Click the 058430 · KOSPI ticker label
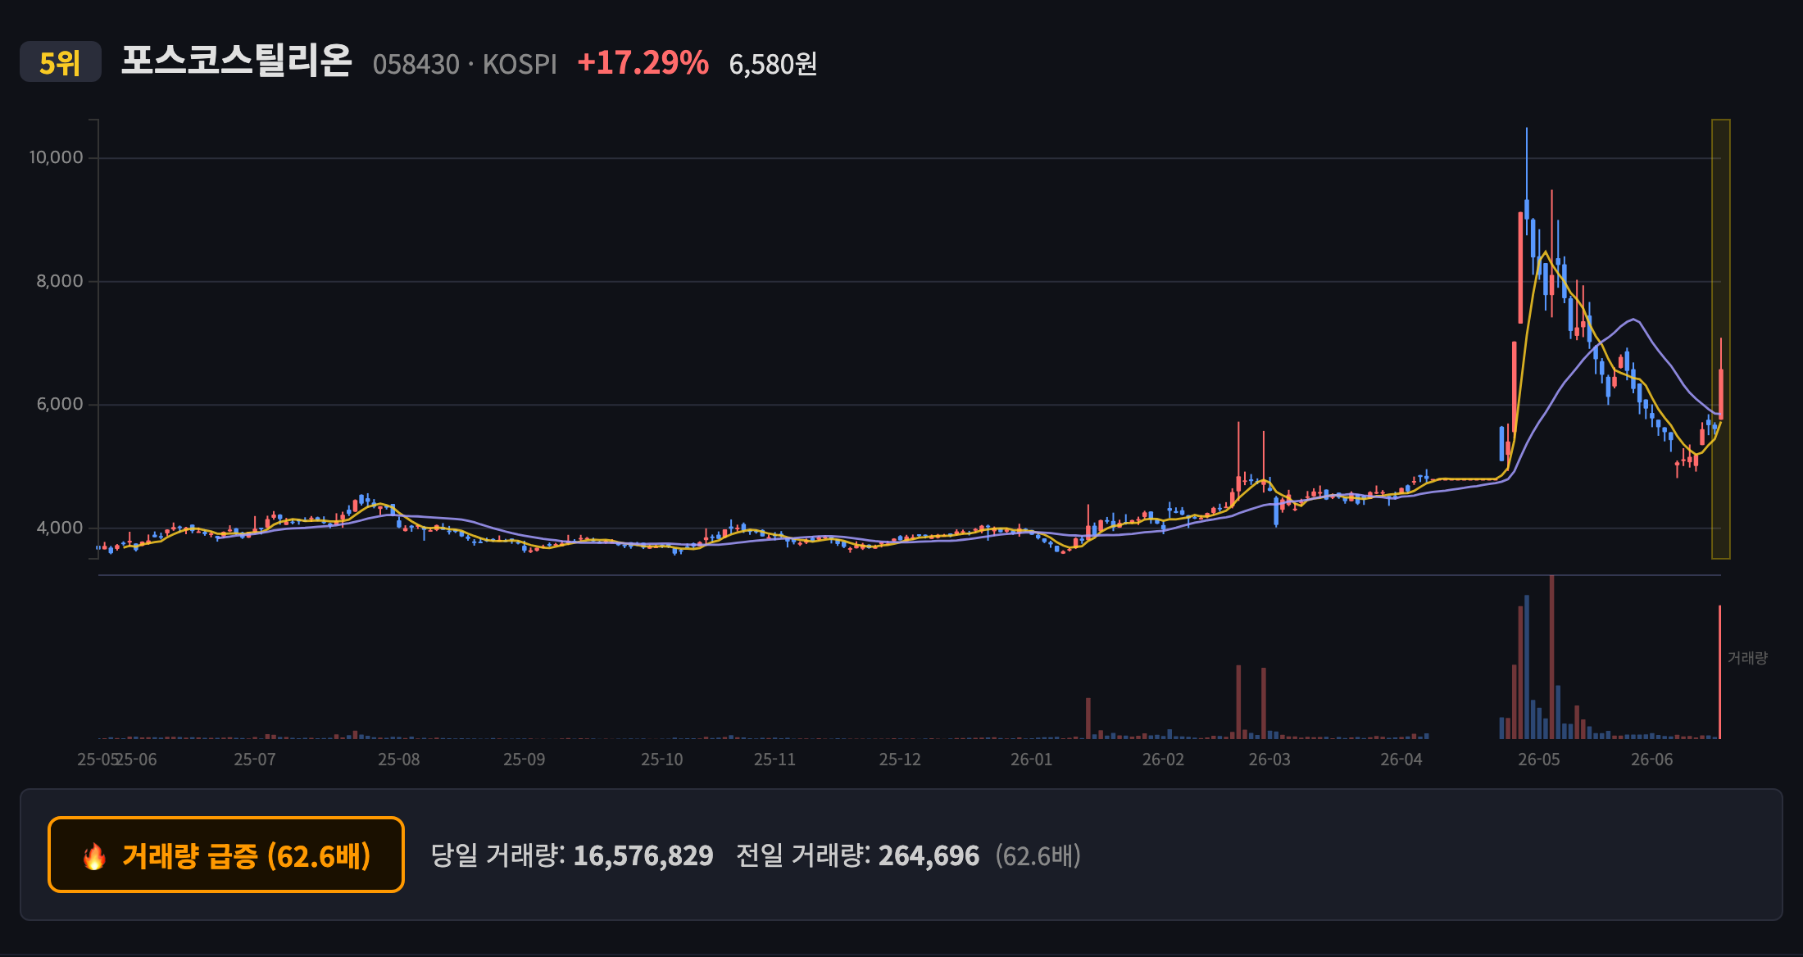The width and height of the screenshot is (1803, 957). pyautogui.click(x=465, y=64)
